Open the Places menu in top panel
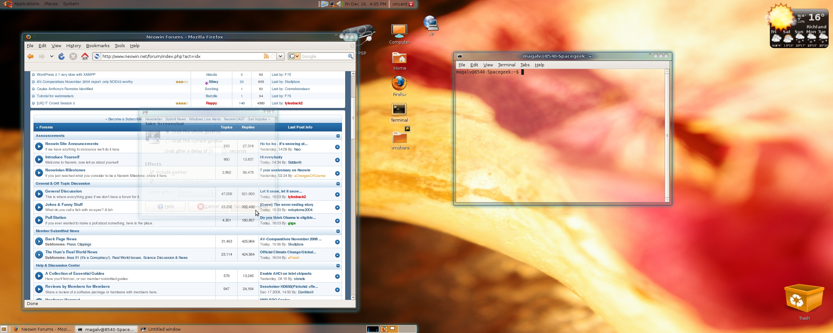The height and width of the screenshot is (333, 833). point(51,4)
